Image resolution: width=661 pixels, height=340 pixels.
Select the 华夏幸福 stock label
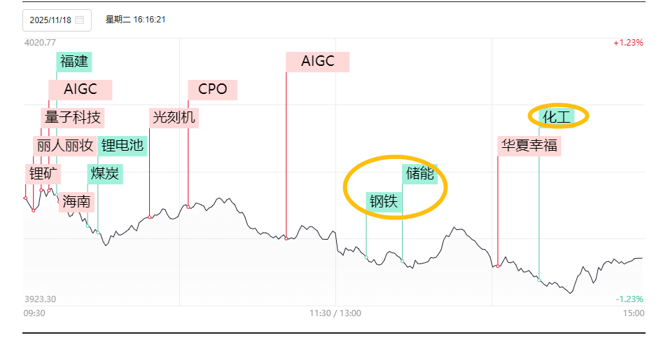[x=529, y=146]
